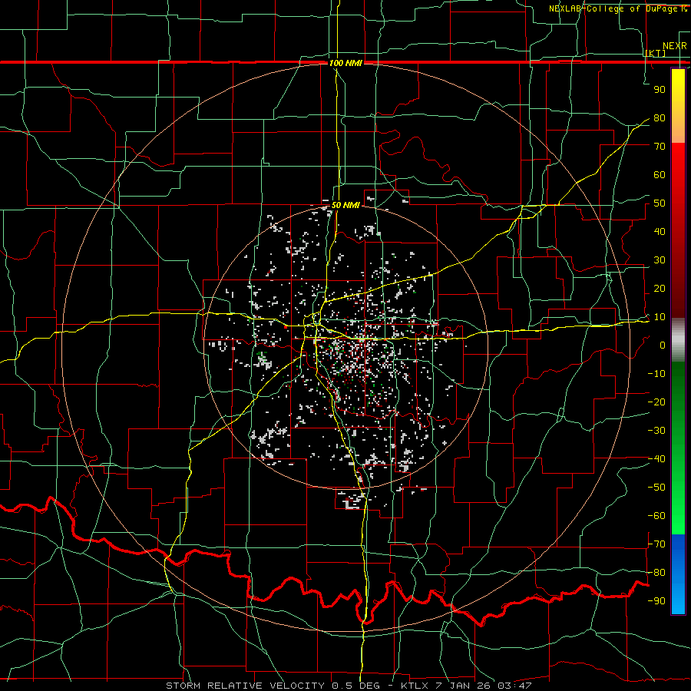Click the -10 value on velocity scale
Viewport: 691px width, 691px height.
point(656,374)
